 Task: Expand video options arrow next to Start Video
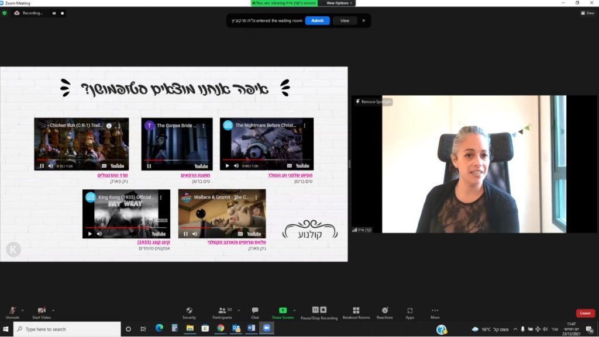[x=53, y=310]
